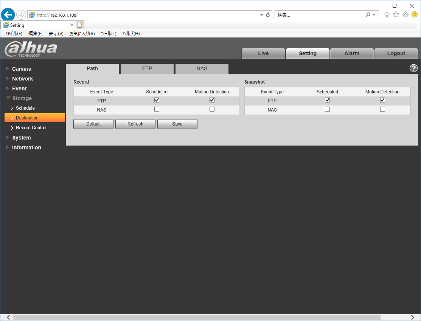
Task: Switch to the Live view tab
Action: [x=263, y=53]
